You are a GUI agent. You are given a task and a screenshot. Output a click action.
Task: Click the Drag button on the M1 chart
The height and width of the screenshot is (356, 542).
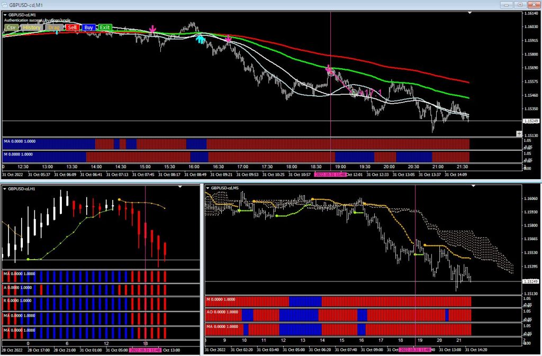pos(54,28)
